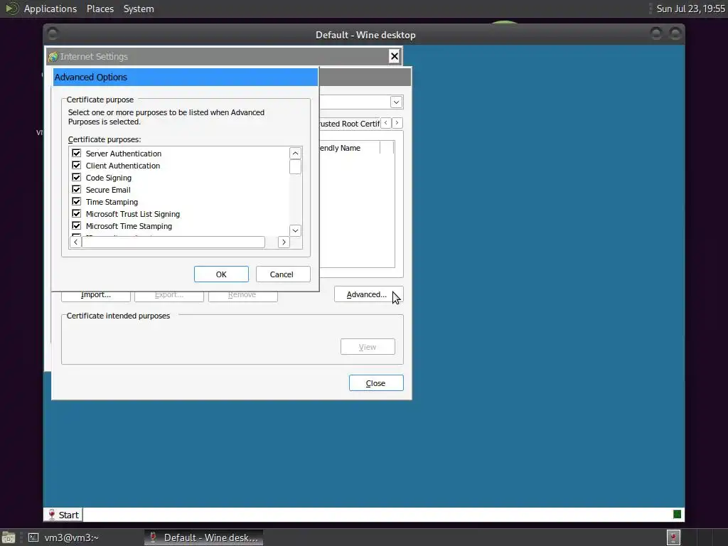
Task: Click the wine glass icon on Start
Action: 52,515
